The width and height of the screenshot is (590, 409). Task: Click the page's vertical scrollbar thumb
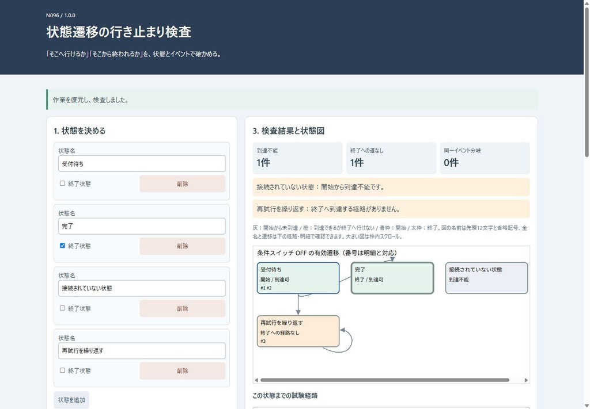pos(586,82)
